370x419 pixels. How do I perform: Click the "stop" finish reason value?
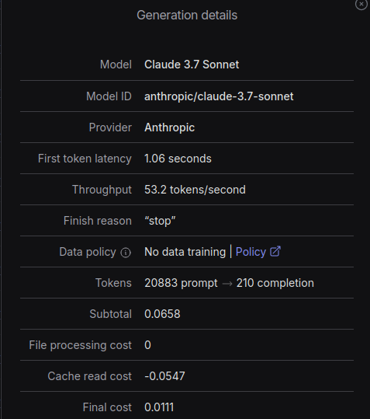tap(160, 221)
